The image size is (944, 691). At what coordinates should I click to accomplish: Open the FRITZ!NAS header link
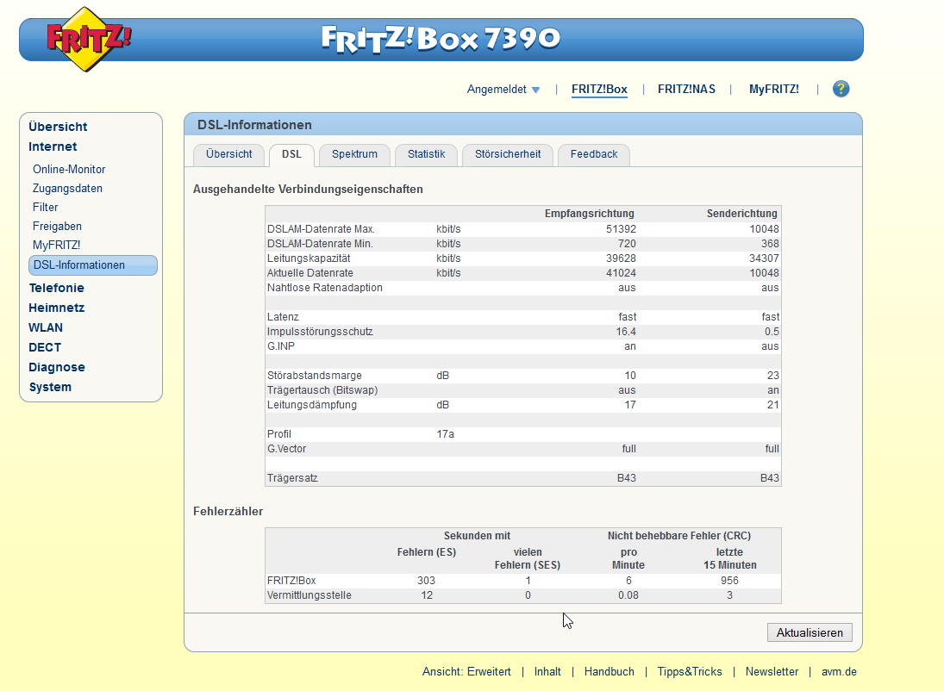[686, 89]
